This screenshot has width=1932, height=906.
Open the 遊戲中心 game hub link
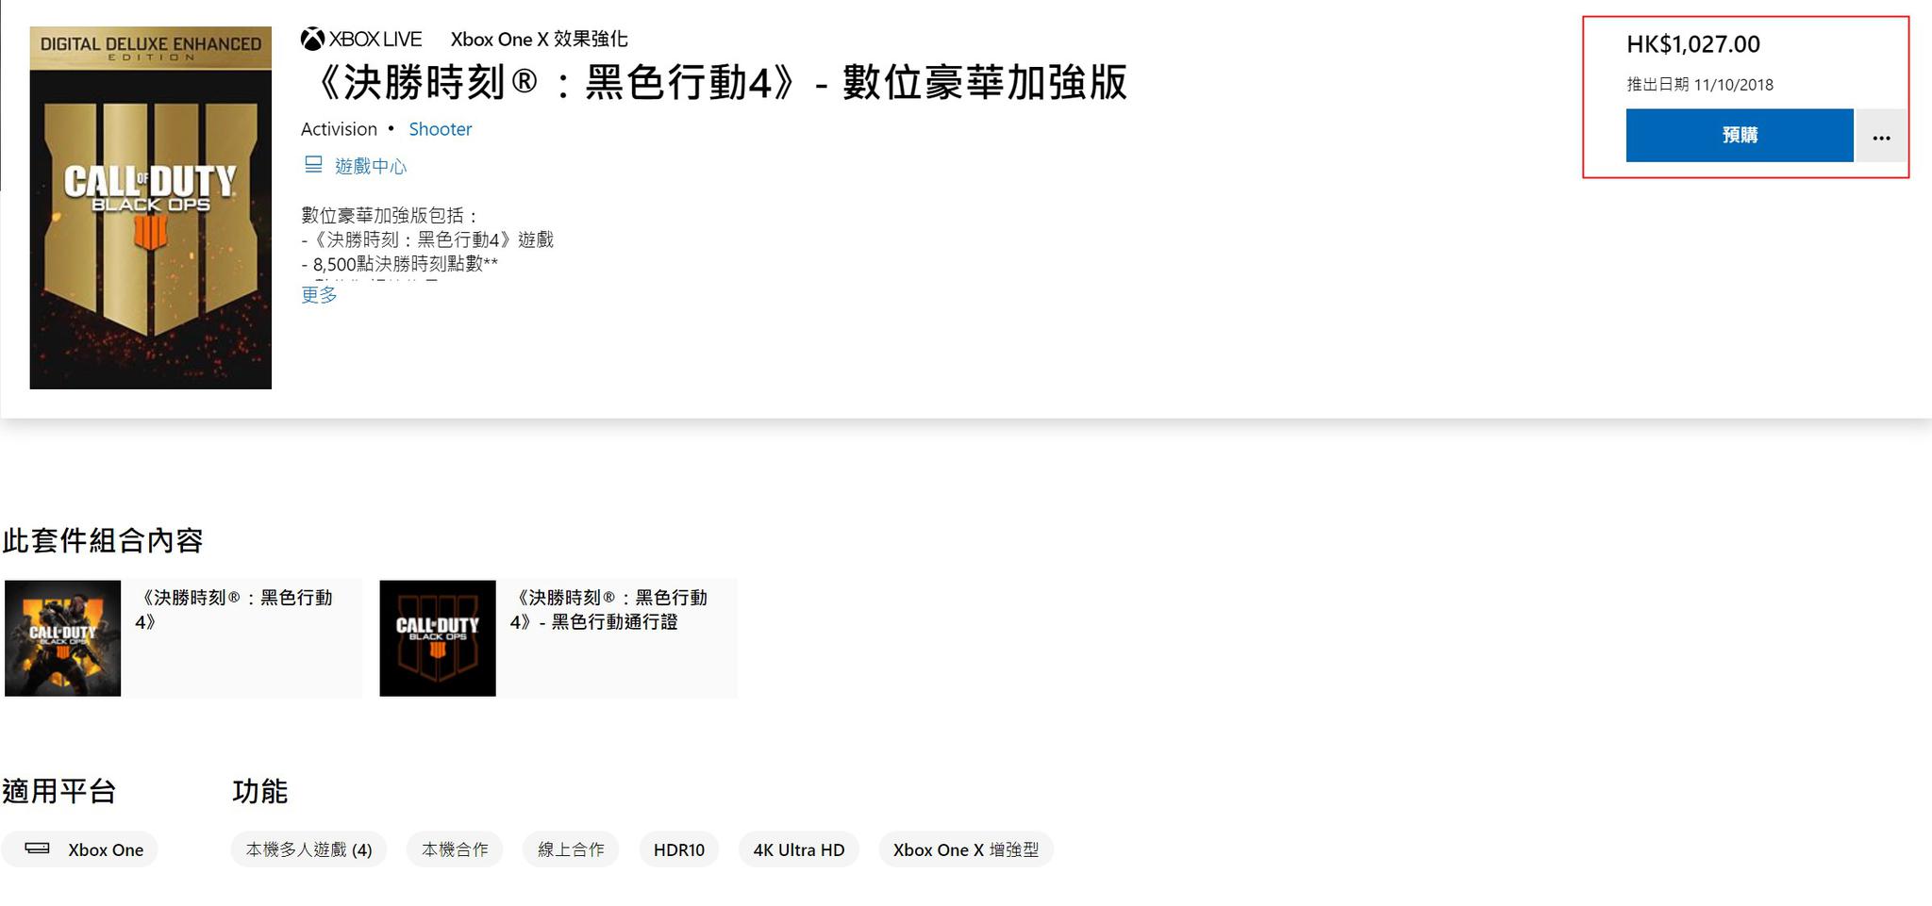tap(371, 167)
